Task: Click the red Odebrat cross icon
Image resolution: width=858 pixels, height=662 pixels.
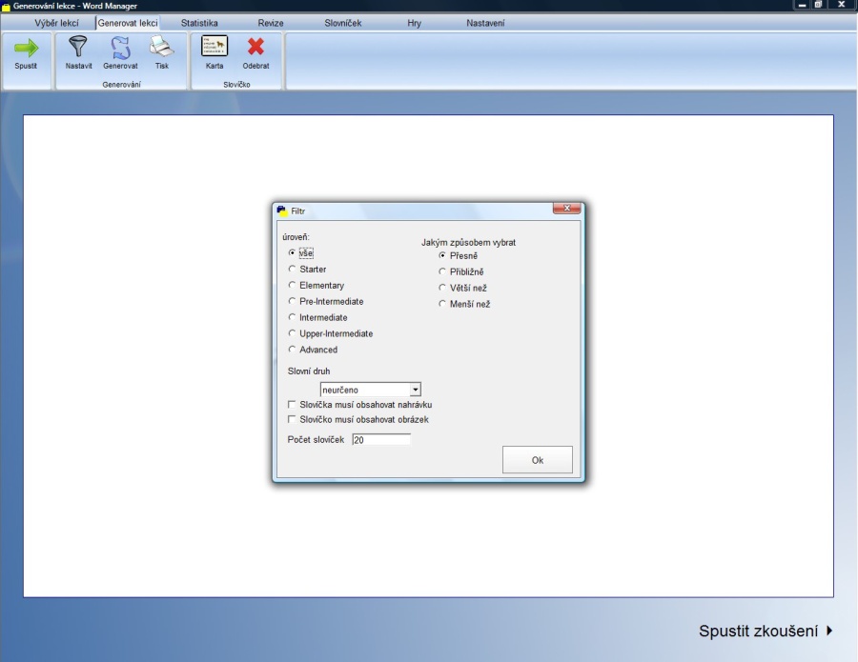Action: (255, 48)
